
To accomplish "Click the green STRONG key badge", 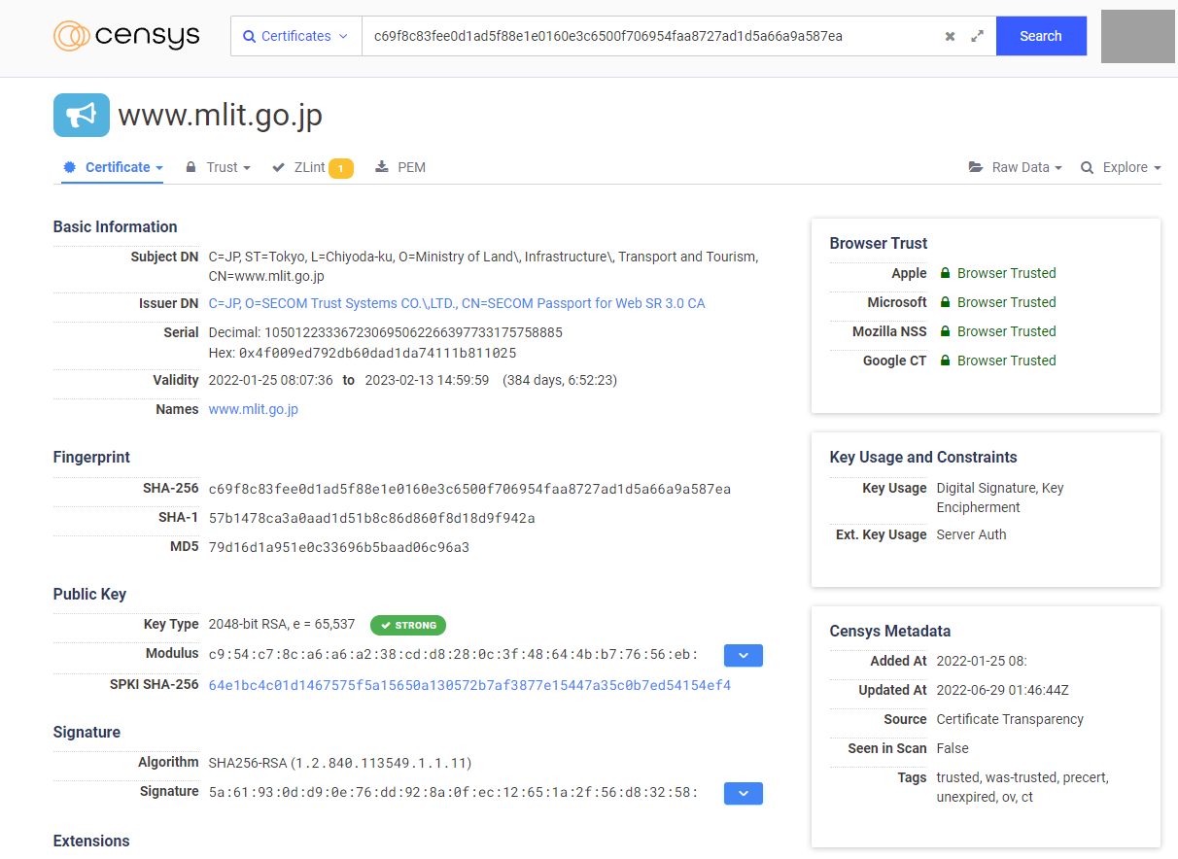I will 408,625.
